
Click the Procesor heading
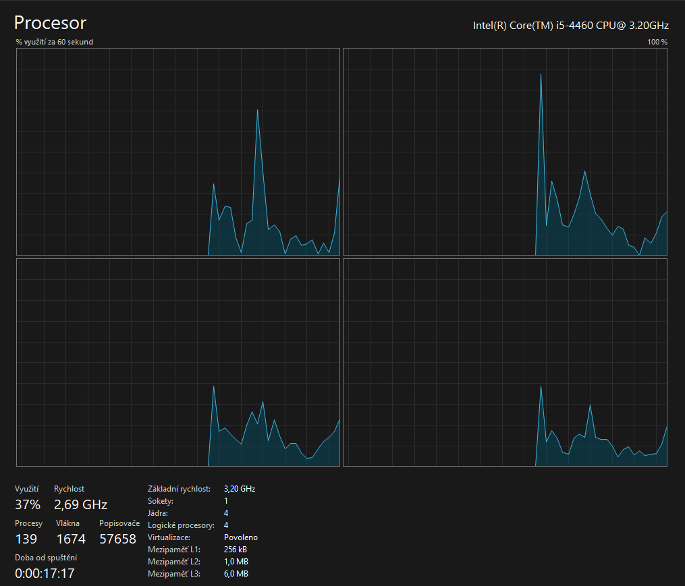[51, 23]
